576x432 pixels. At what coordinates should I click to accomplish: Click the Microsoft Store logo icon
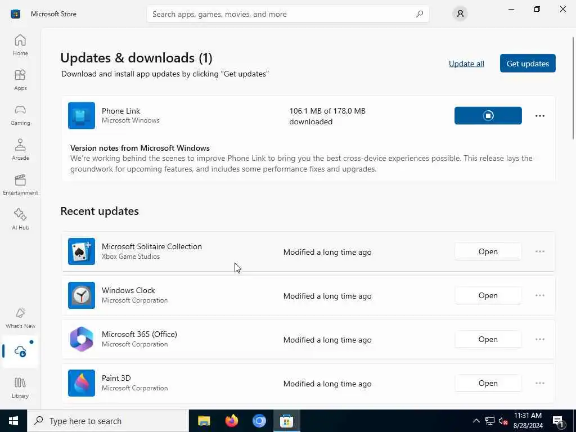point(15,14)
